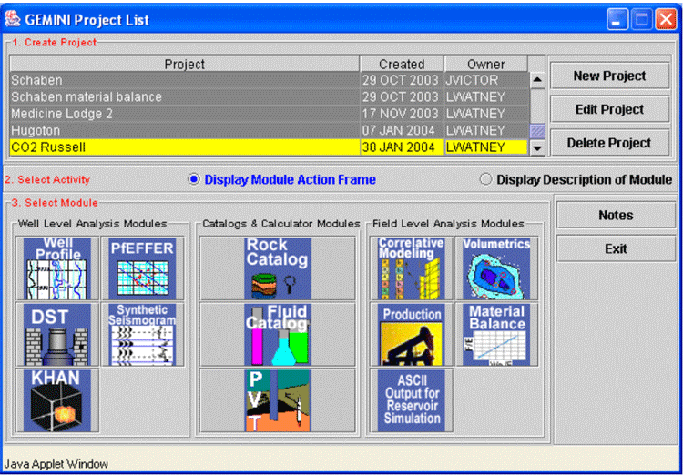Click the 17 NOV 2003 date cell
This screenshot has height=475, width=683.
pyautogui.click(x=402, y=114)
